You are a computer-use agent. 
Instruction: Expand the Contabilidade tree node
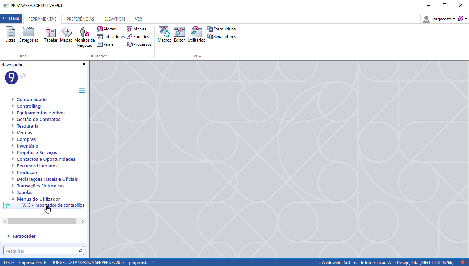[x=13, y=99]
